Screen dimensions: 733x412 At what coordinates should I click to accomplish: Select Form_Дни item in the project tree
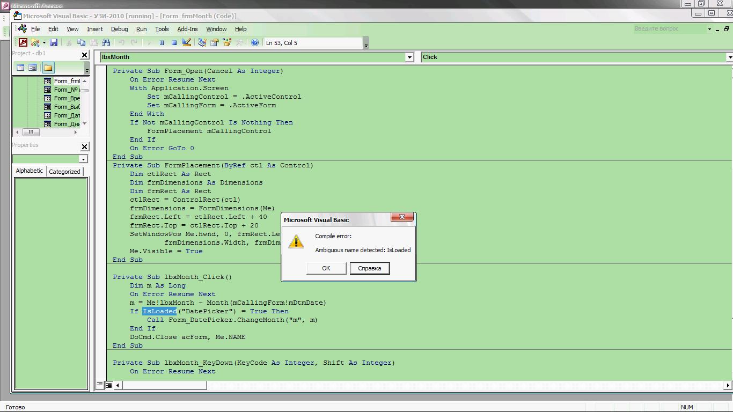point(67,124)
